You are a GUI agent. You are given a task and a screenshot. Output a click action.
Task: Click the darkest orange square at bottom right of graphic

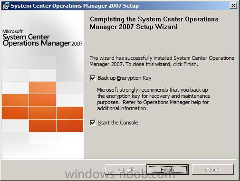[x=70, y=126]
